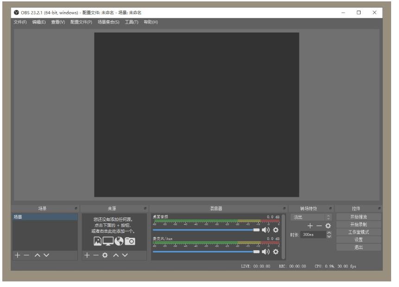Add a transition with plus icon
This screenshot has width=399, height=287.
click(310, 226)
